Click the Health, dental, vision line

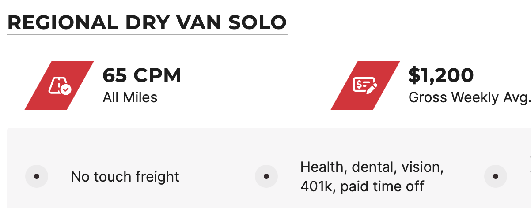372,167
